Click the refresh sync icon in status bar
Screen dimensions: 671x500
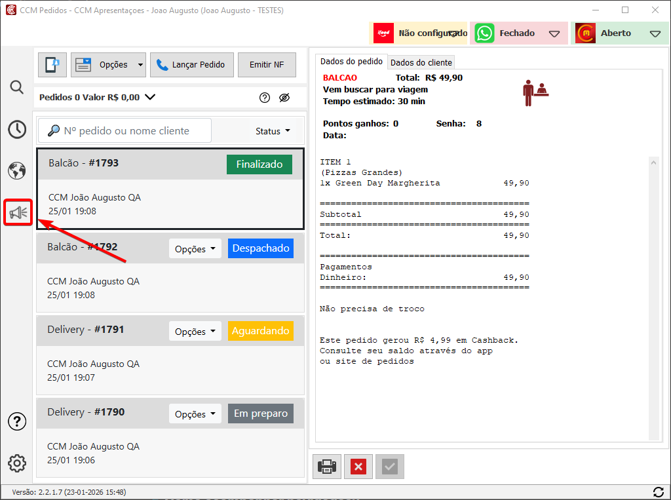pyautogui.click(x=659, y=491)
